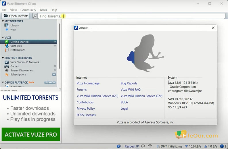Open the Notifications sidebar icon
Image resolution: width=228 pixels, height=149 pixels.
[7, 50]
